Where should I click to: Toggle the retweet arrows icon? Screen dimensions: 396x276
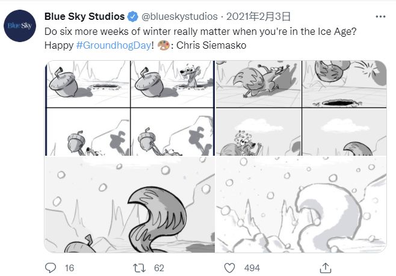point(140,268)
